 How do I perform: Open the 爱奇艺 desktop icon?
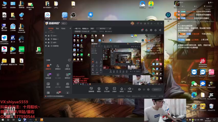click(x=22, y=50)
